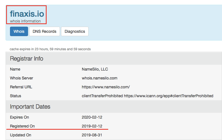Viewport: 222px width, 140px height.
Task: Click the https://www.namesilo.com/ referral URL
Action: coord(106,87)
